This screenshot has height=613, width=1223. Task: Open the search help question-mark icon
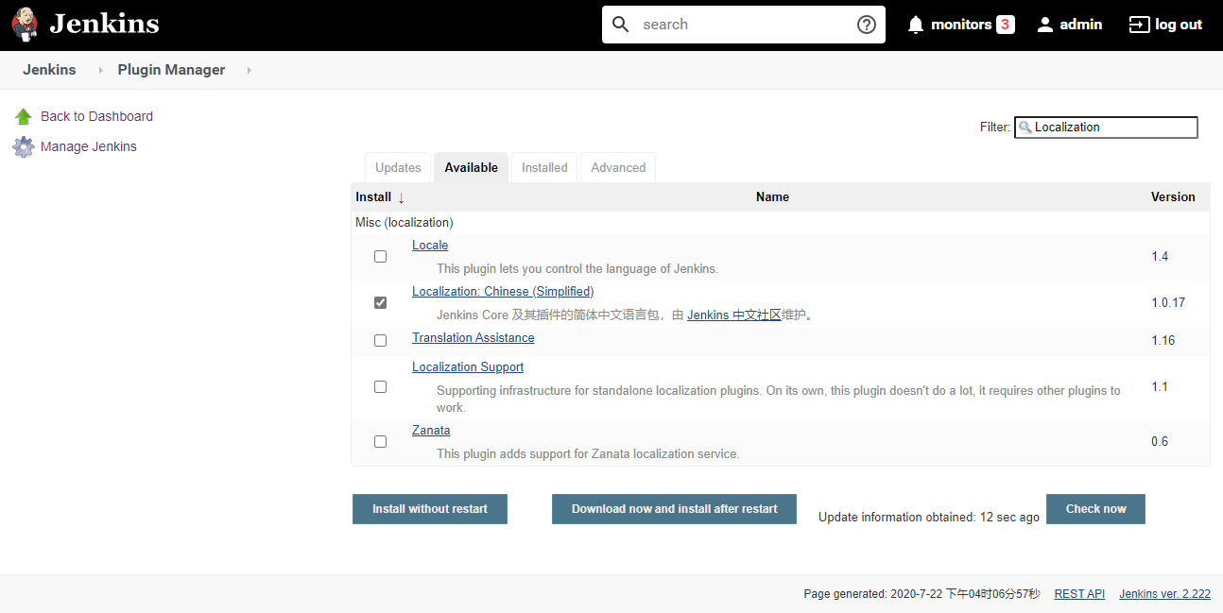pyautogui.click(x=867, y=25)
